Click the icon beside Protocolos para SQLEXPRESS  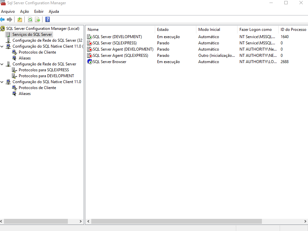(x=14, y=70)
